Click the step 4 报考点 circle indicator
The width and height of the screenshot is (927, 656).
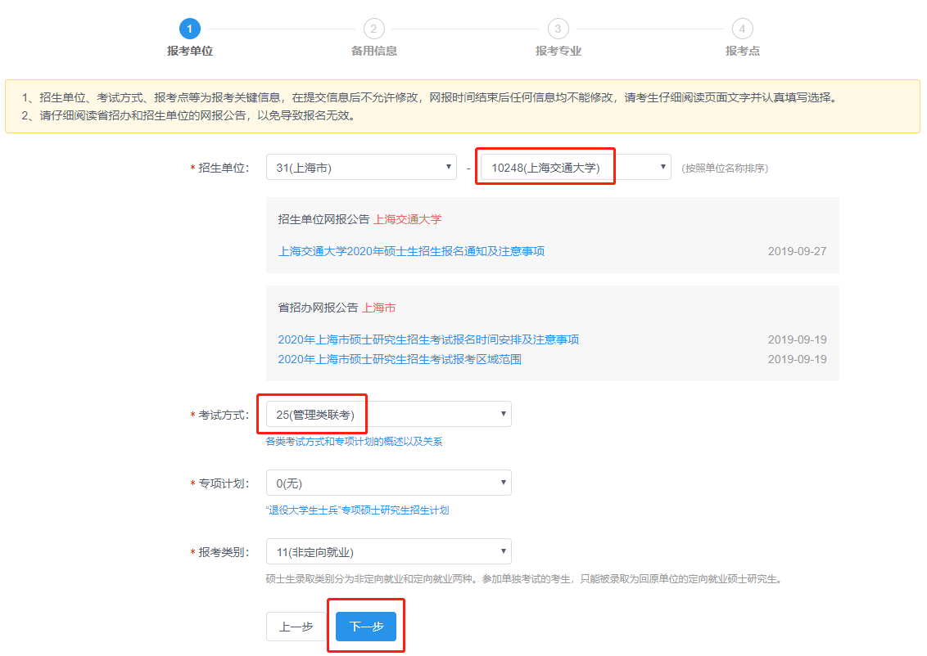click(742, 27)
